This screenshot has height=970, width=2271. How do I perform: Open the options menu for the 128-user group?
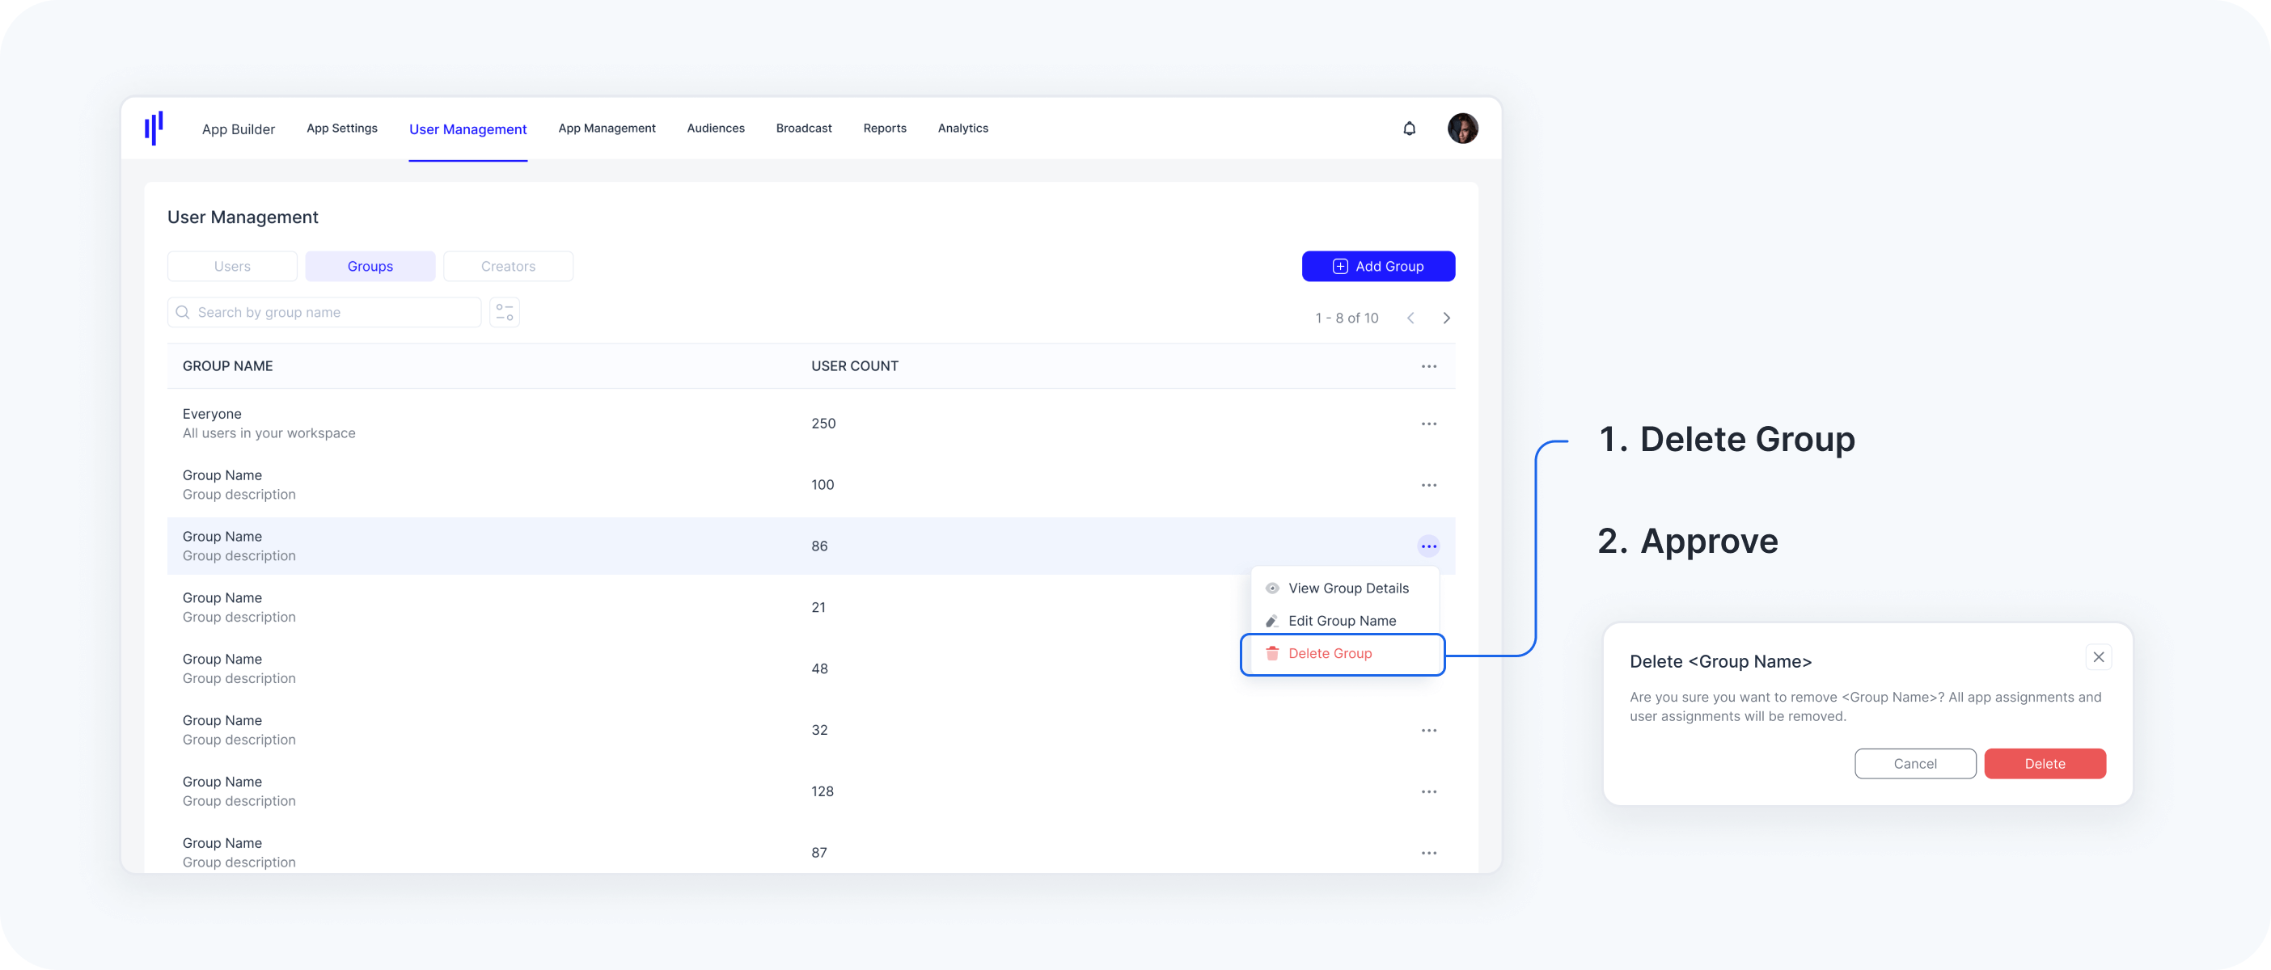pyautogui.click(x=1428, y=792)
